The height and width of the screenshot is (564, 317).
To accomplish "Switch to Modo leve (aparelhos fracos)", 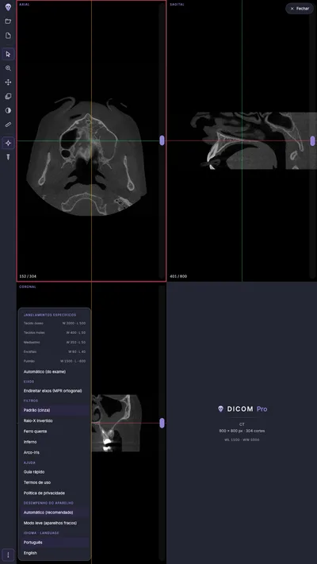I will (55, 523).
